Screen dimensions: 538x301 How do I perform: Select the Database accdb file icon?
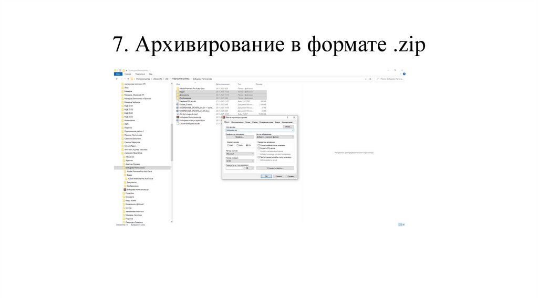pyautogui.click(x=178, y=101)
